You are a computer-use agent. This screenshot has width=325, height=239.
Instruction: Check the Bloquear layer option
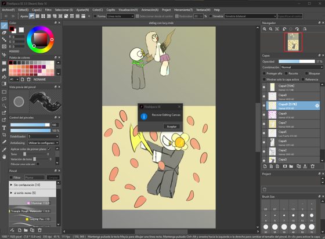(x=306, y=73)
